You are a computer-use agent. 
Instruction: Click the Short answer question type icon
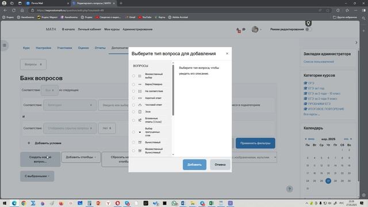140,98
